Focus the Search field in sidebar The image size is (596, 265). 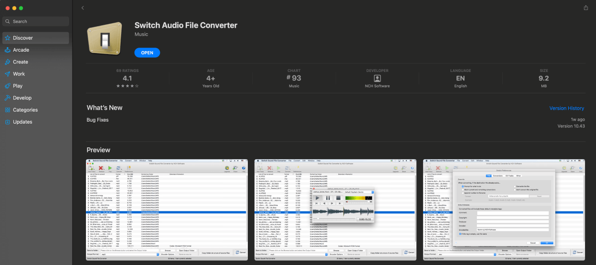[36, 21]
